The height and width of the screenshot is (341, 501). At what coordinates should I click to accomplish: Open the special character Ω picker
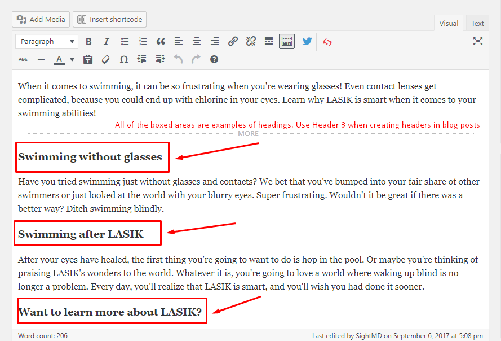(x=123, y=59)
